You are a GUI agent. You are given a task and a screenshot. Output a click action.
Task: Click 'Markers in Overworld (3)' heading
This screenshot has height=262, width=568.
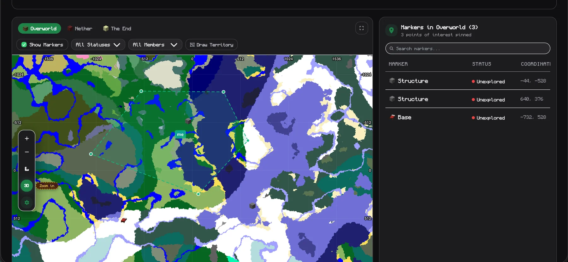439,27
